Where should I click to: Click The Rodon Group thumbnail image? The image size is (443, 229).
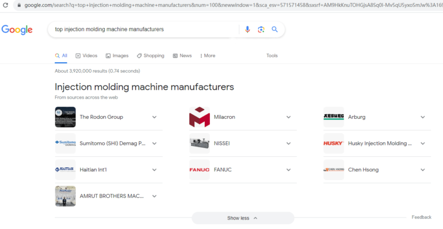coord(65,117)
